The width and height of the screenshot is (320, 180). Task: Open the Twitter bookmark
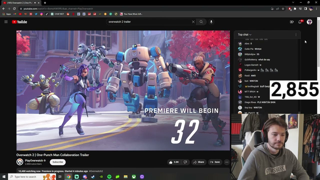36,14
